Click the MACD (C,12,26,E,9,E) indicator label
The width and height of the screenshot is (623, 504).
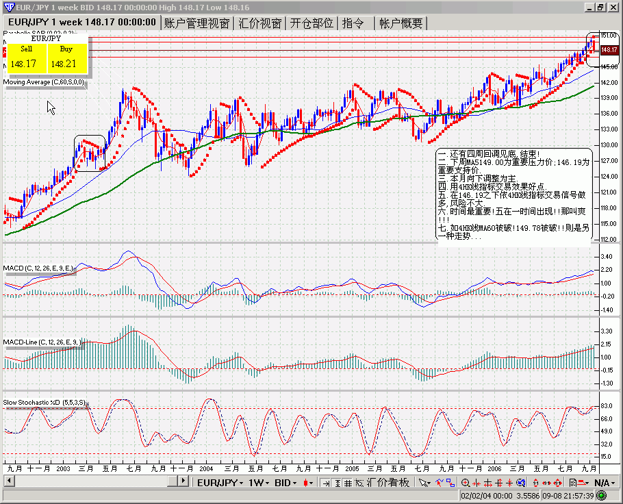coord(38,268)
